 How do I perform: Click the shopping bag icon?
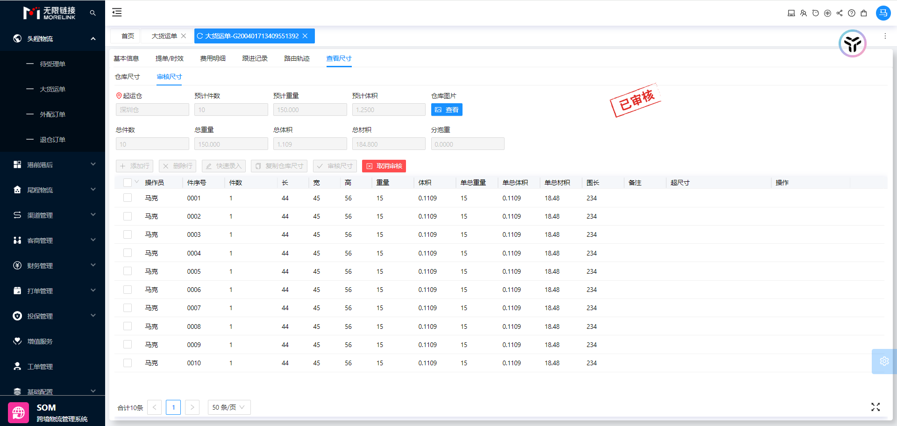click(x=864, y=13)
